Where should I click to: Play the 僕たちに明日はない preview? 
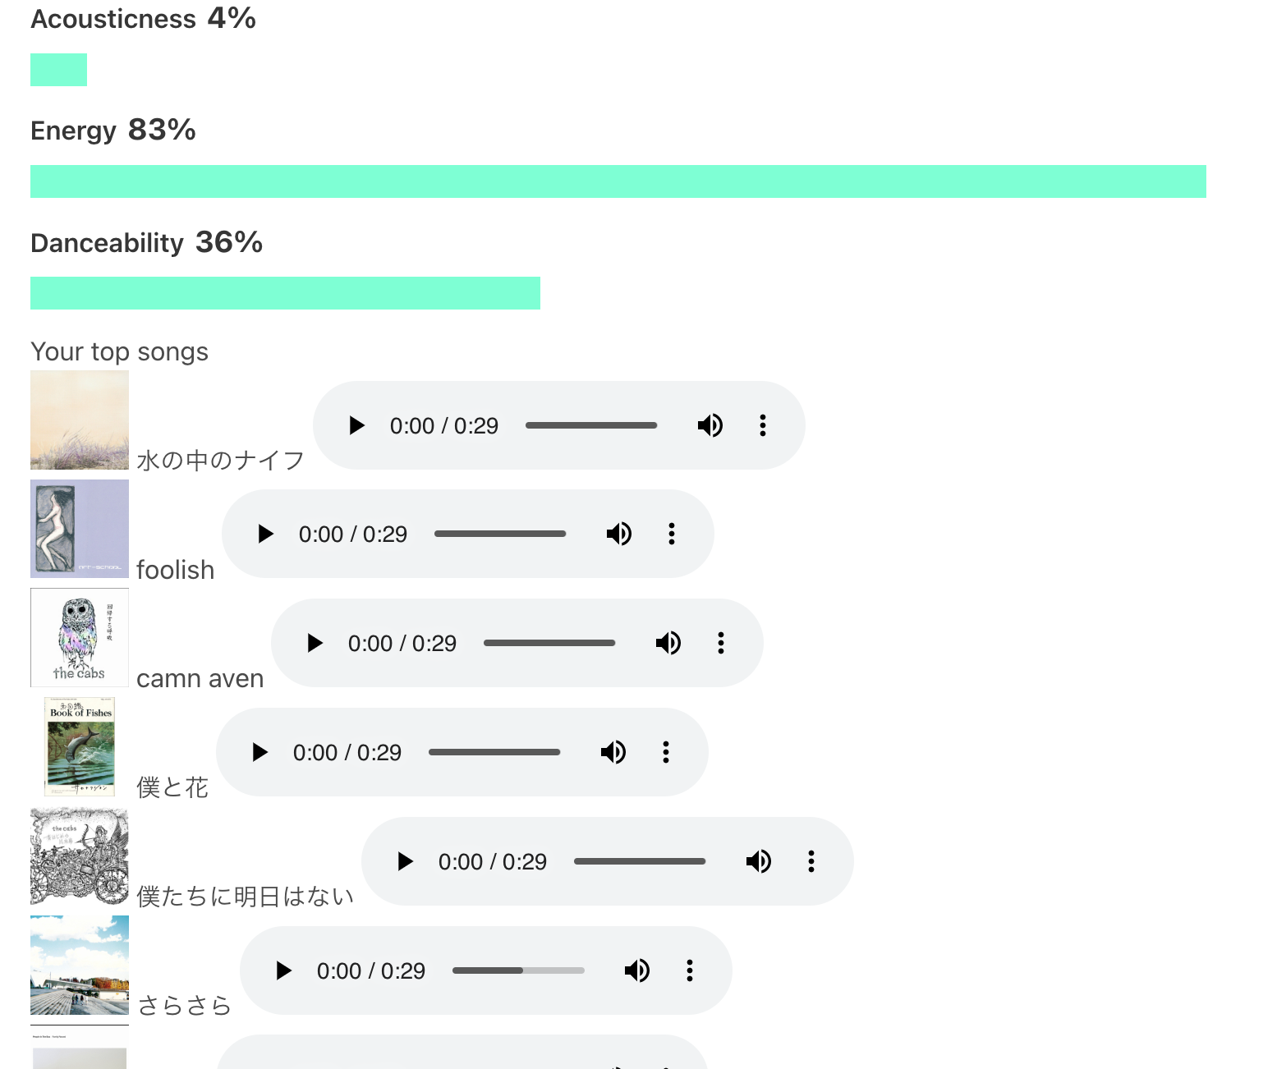(405, 861)
